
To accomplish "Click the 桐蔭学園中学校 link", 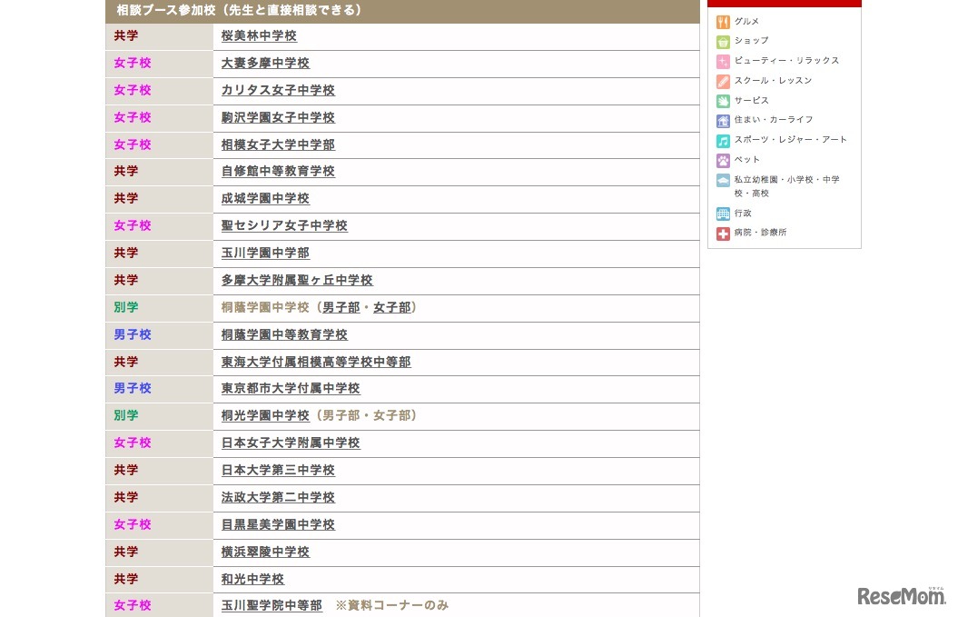I will click(x=264, y=307).
